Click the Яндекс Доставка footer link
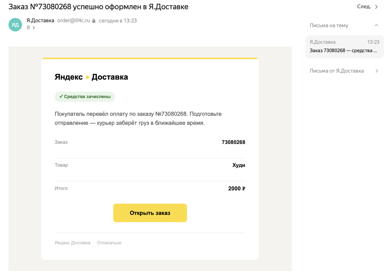 [x=72, y=243]
